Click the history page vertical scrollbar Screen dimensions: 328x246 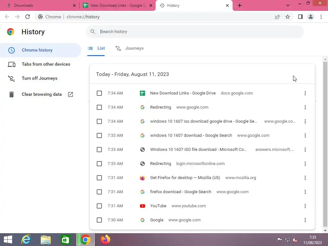(x=325, y=144)
